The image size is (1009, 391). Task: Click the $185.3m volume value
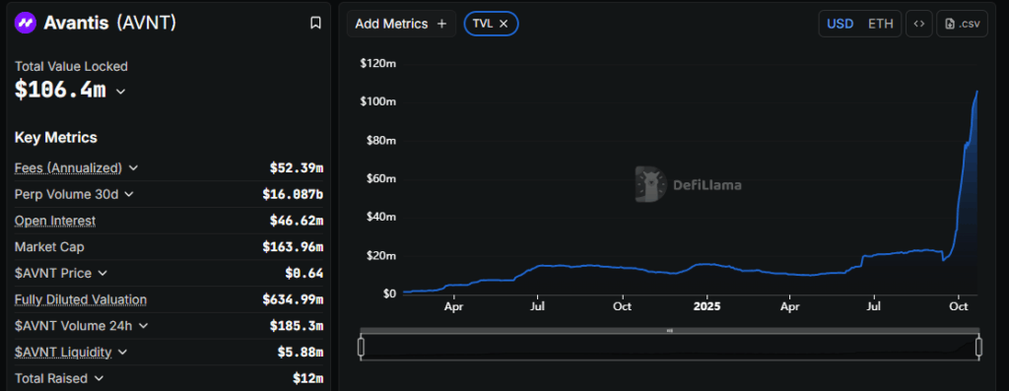click(x=297, y=326)
